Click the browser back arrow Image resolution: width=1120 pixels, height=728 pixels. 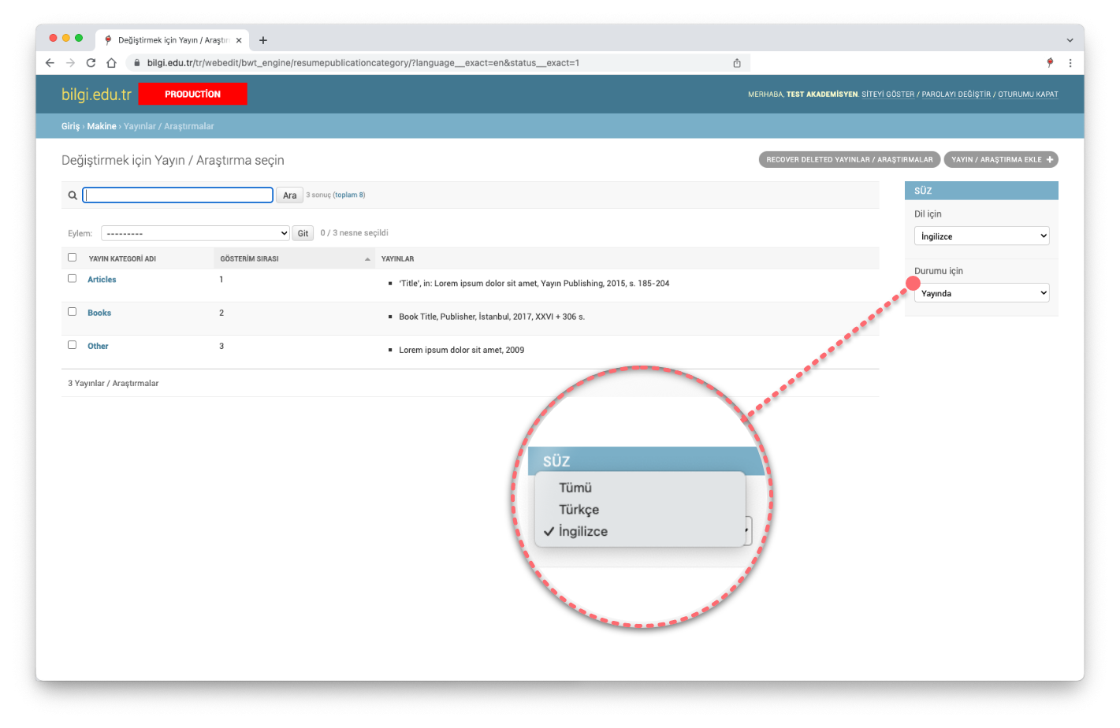click(50, 63)
